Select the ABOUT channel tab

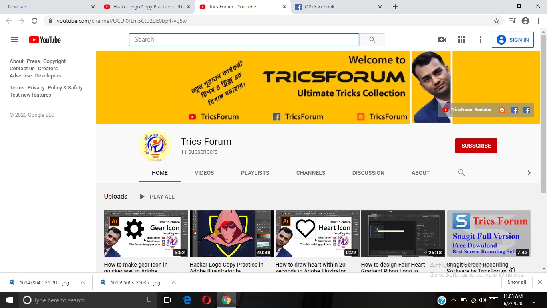pos(420,173)
